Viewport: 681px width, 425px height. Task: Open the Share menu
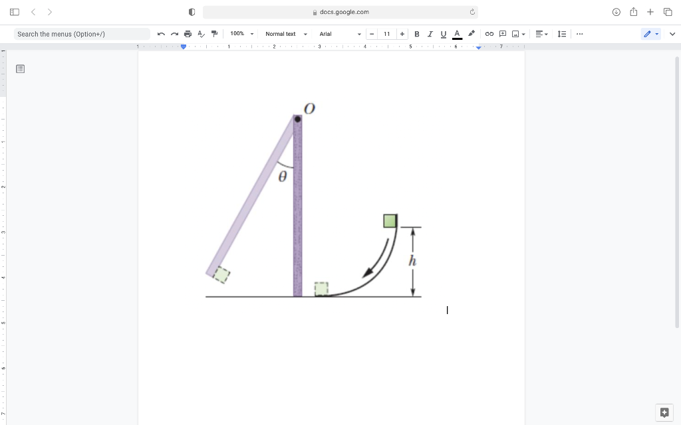[634, 12]
